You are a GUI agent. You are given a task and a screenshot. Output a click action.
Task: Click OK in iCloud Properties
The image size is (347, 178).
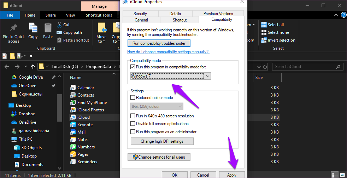pyautogui.click(x=175, y=175)
